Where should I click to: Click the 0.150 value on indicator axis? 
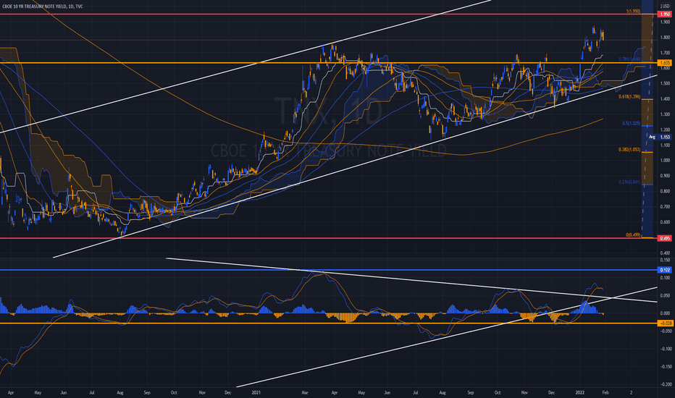[x=665, y=260]
